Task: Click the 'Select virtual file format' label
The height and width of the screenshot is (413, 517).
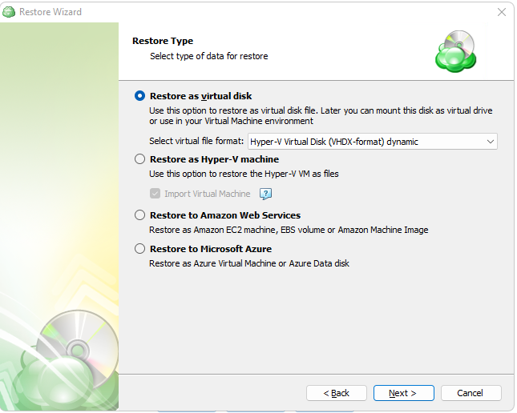Action: 196,142
